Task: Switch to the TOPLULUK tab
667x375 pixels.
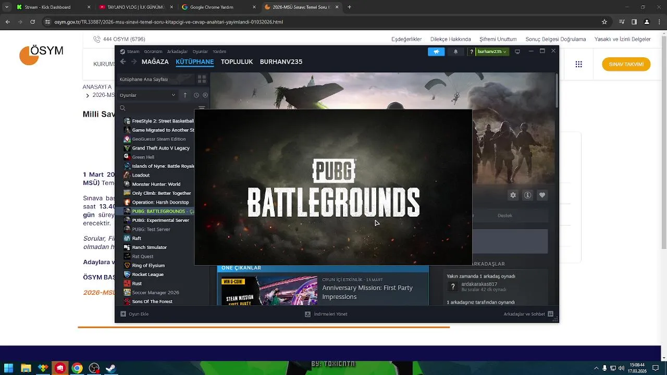Action: (237, 61)
